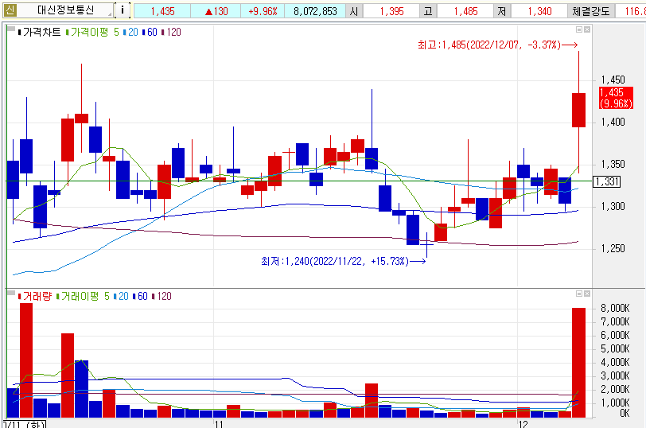This screenshot has width=646, height=428.
Task: Click the 1,340 low price value
Action: pyautogui.click(x=539, y=11)
